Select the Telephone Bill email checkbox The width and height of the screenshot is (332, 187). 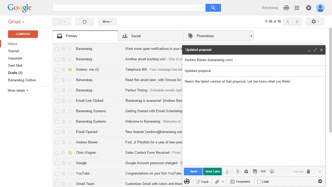pyautogui.click(x=57, y=70)
